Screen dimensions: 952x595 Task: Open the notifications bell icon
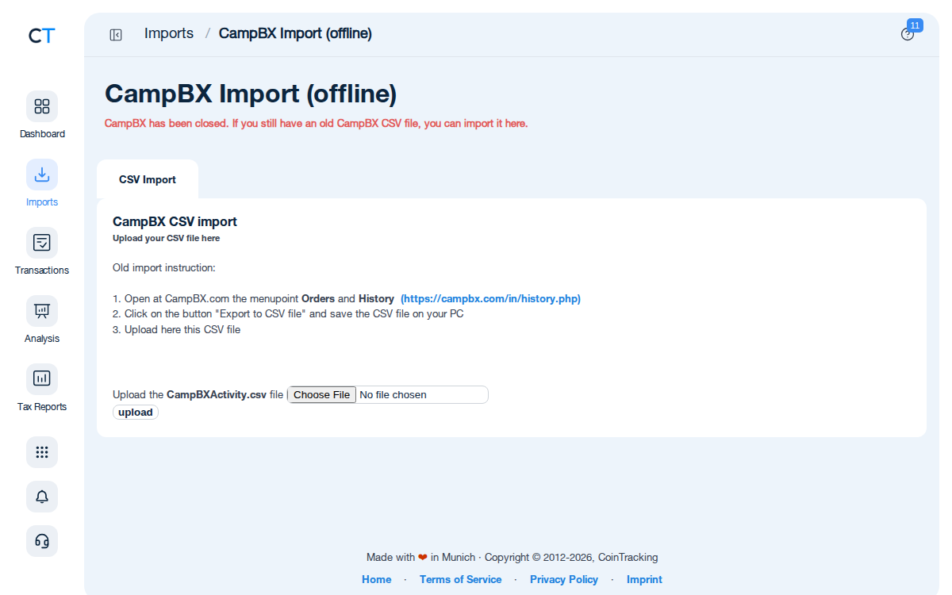42,497
